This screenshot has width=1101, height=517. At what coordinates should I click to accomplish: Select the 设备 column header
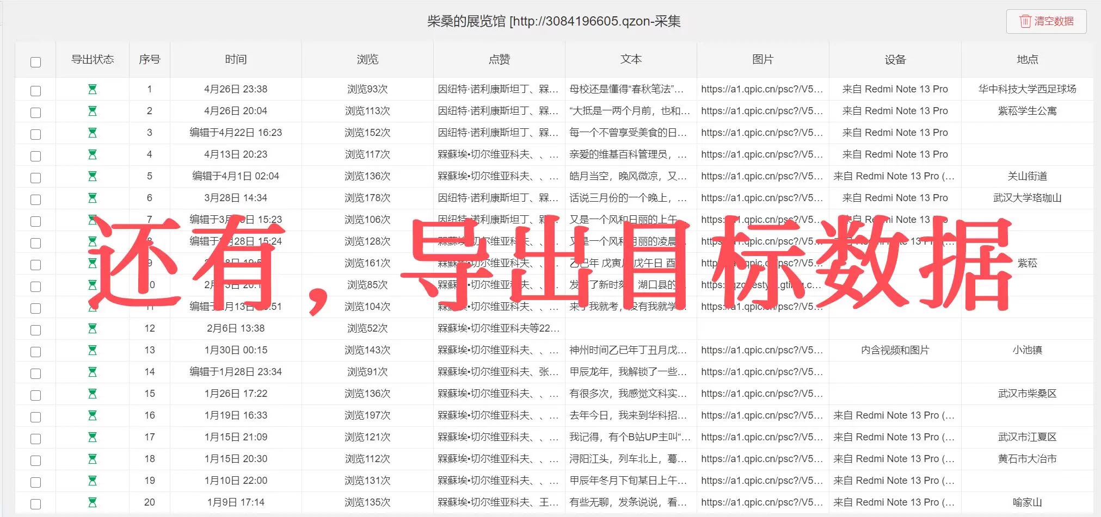click(x=895, y=59)
